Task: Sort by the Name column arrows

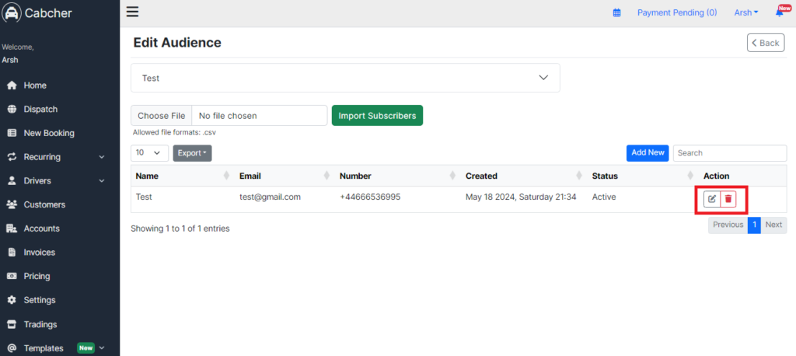Action: pos(226,176)
